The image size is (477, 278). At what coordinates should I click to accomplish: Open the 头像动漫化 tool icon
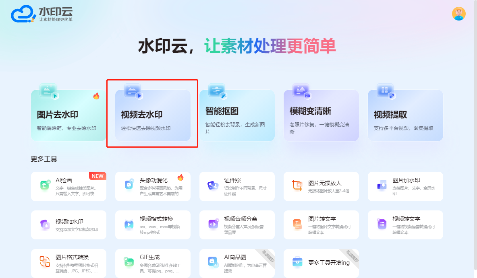pyautogui.click(x=129, y=184)
